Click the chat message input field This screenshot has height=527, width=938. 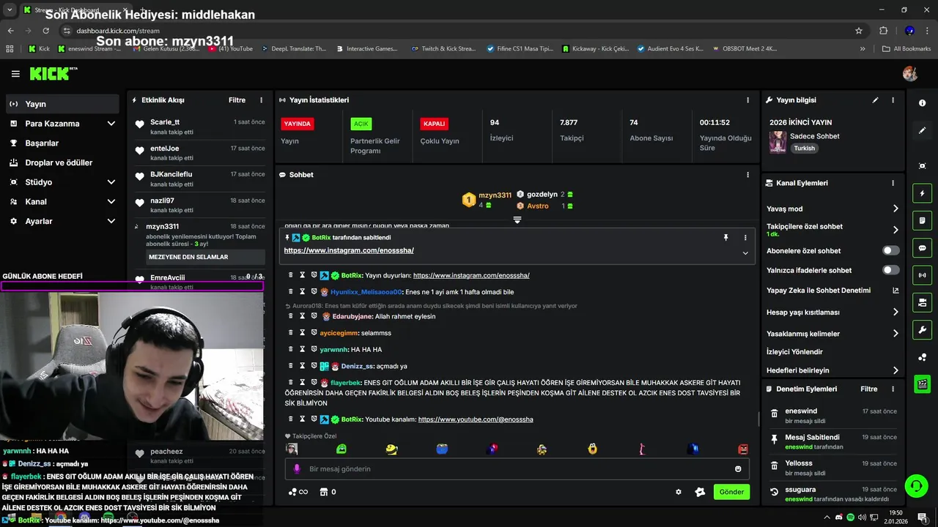tap(516, 469)
